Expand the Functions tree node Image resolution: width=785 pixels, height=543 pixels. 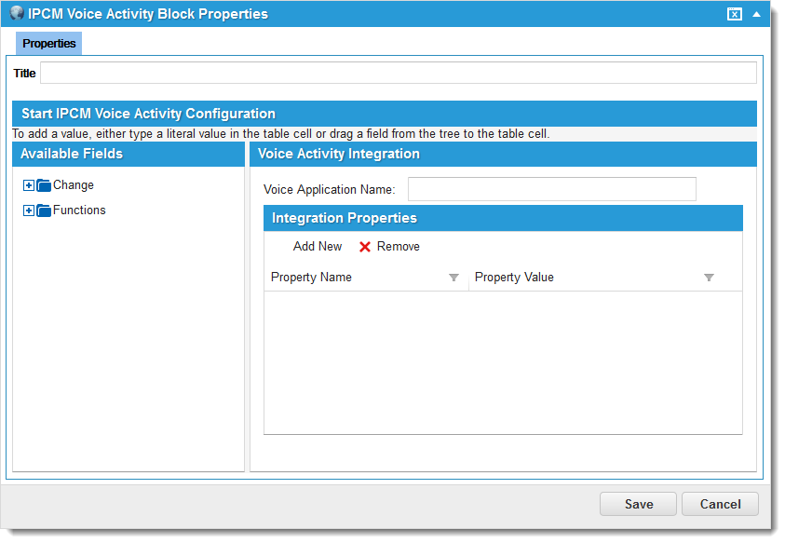28,210
